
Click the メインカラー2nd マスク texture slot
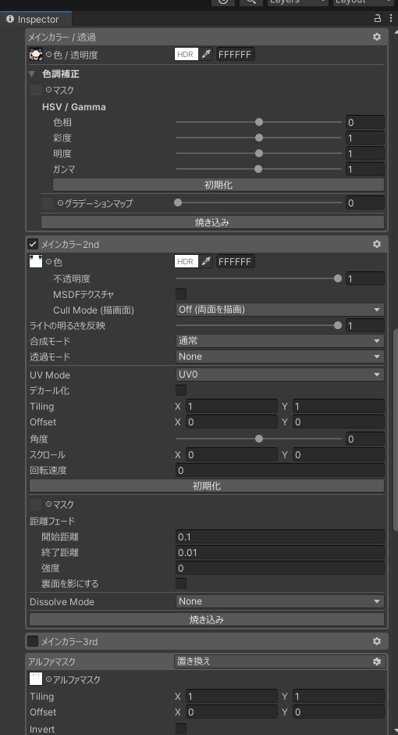coord(36,504)
